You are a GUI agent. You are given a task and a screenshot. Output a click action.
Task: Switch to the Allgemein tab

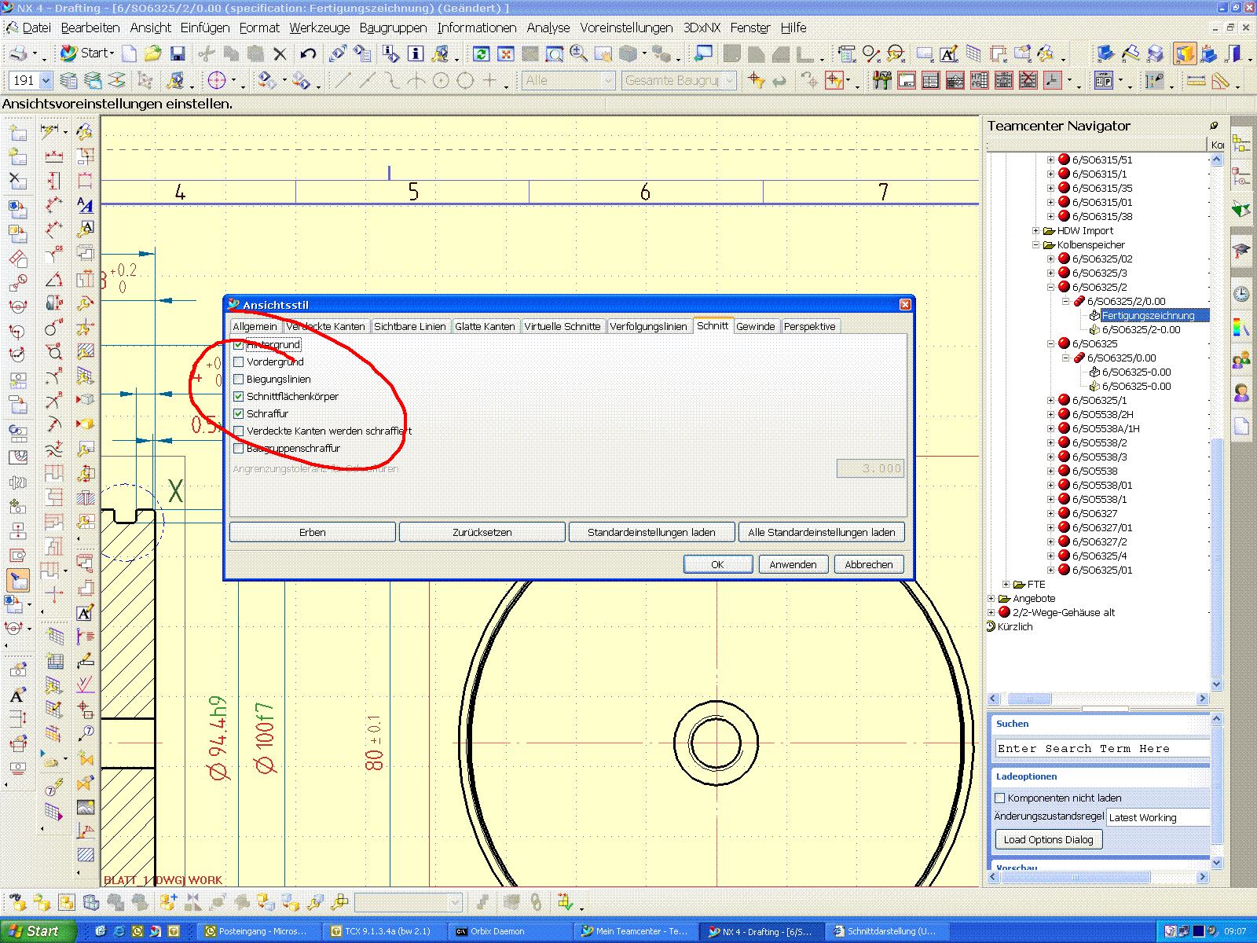tap(255, 326)
